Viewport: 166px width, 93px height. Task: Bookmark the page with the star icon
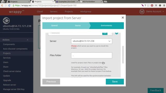point(148,5)
